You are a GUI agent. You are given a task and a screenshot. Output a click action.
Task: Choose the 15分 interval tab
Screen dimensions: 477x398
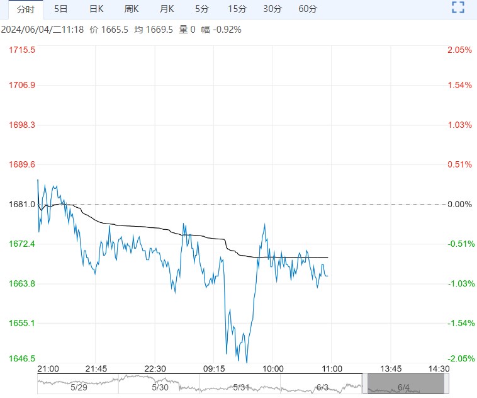(x=237, y=9)
